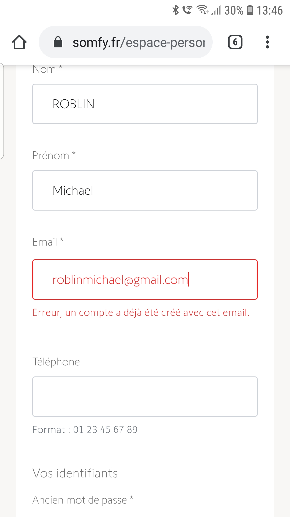Tap the "Vos identifiants" section heading
Viewport: 290px width, 517px height.
click(x=75, y=473)
